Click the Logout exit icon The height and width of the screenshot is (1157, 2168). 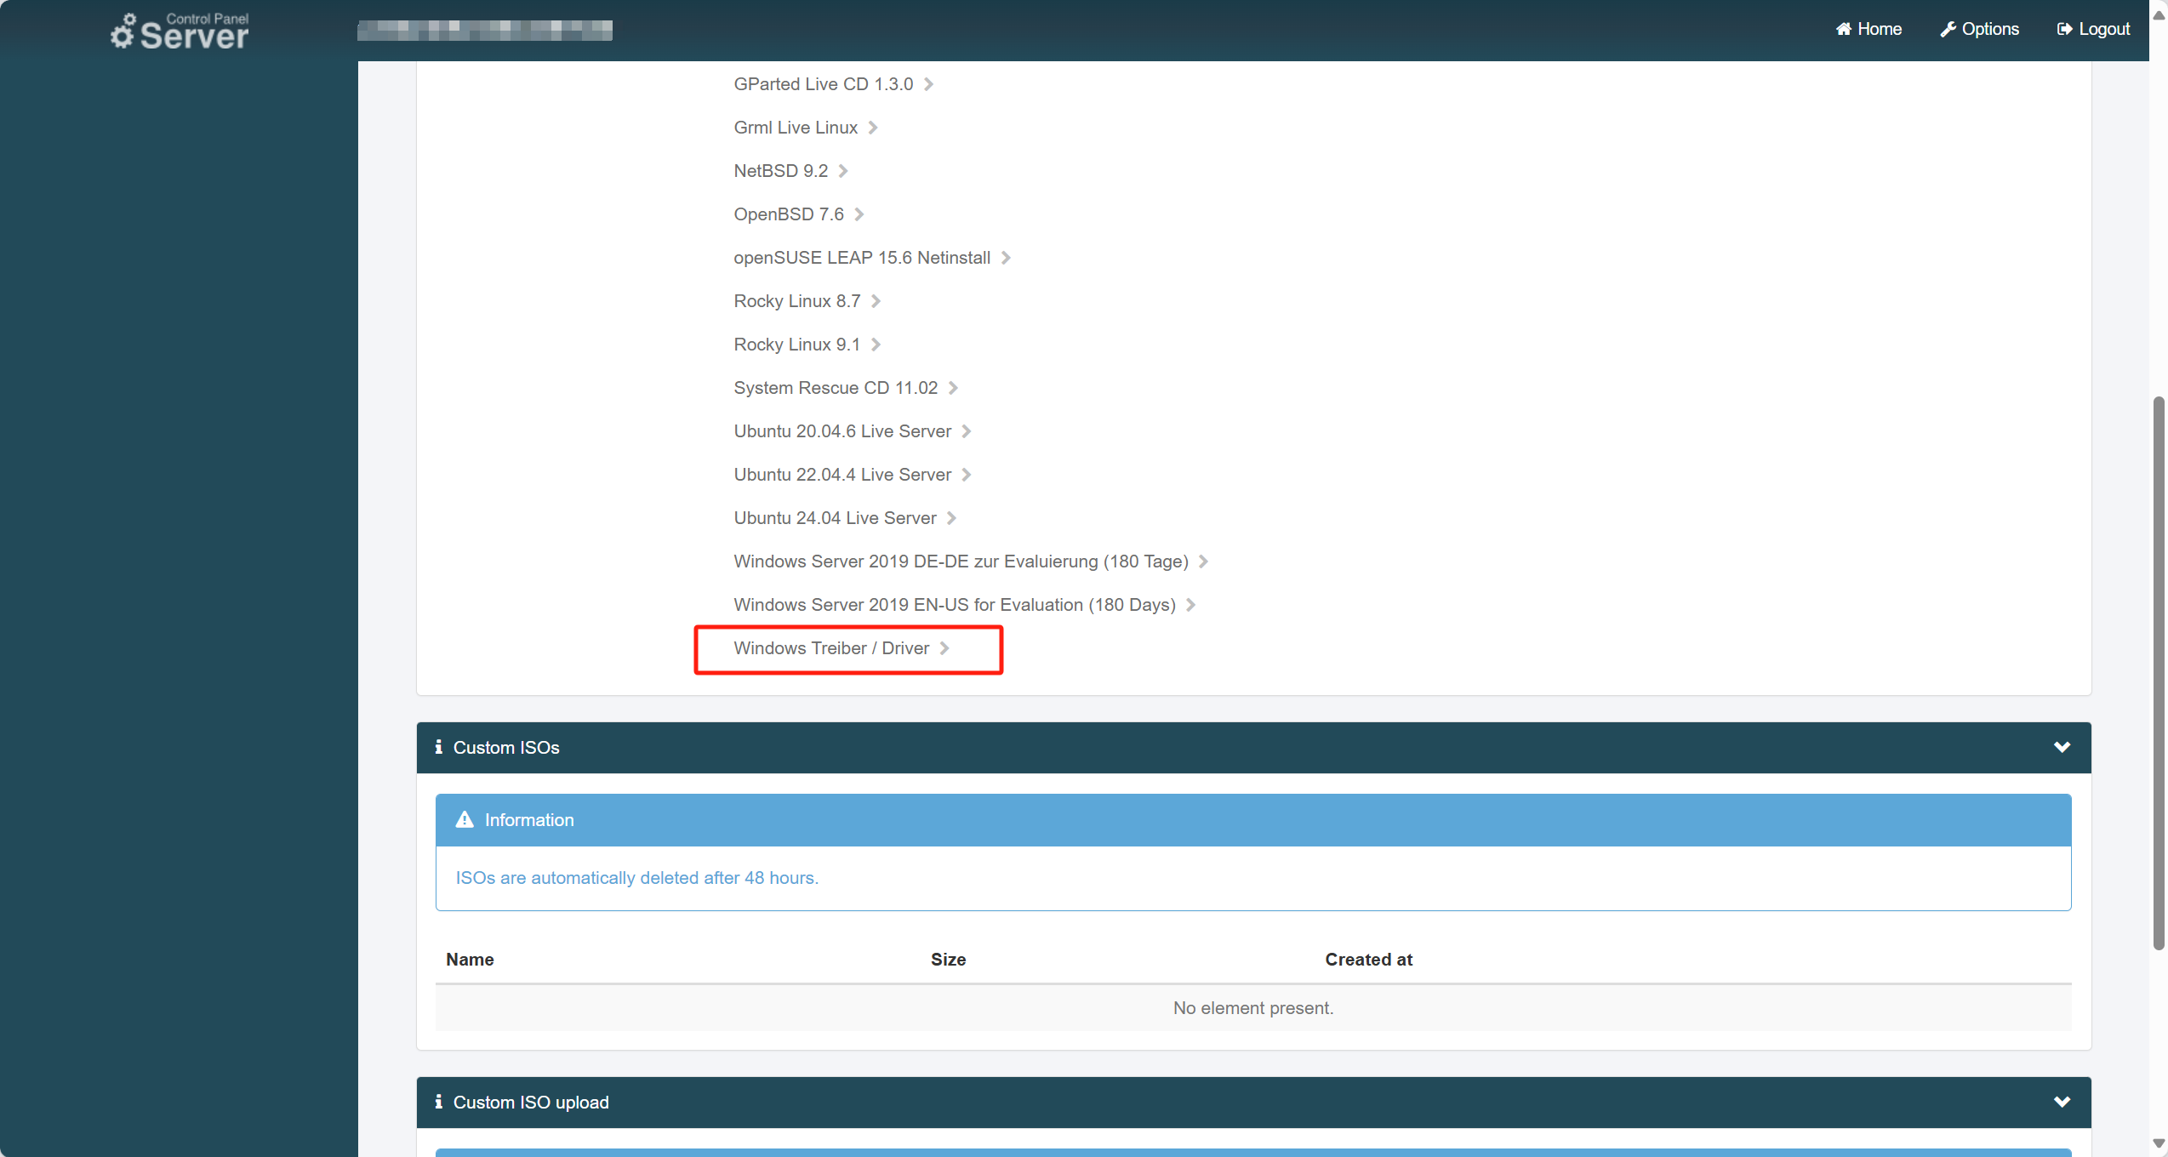tap(2064, 29)
